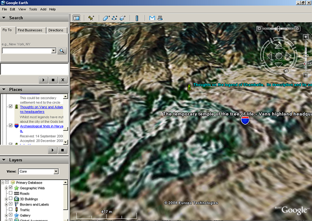Expand Geographic Web tree node

[x=6, y=188]
